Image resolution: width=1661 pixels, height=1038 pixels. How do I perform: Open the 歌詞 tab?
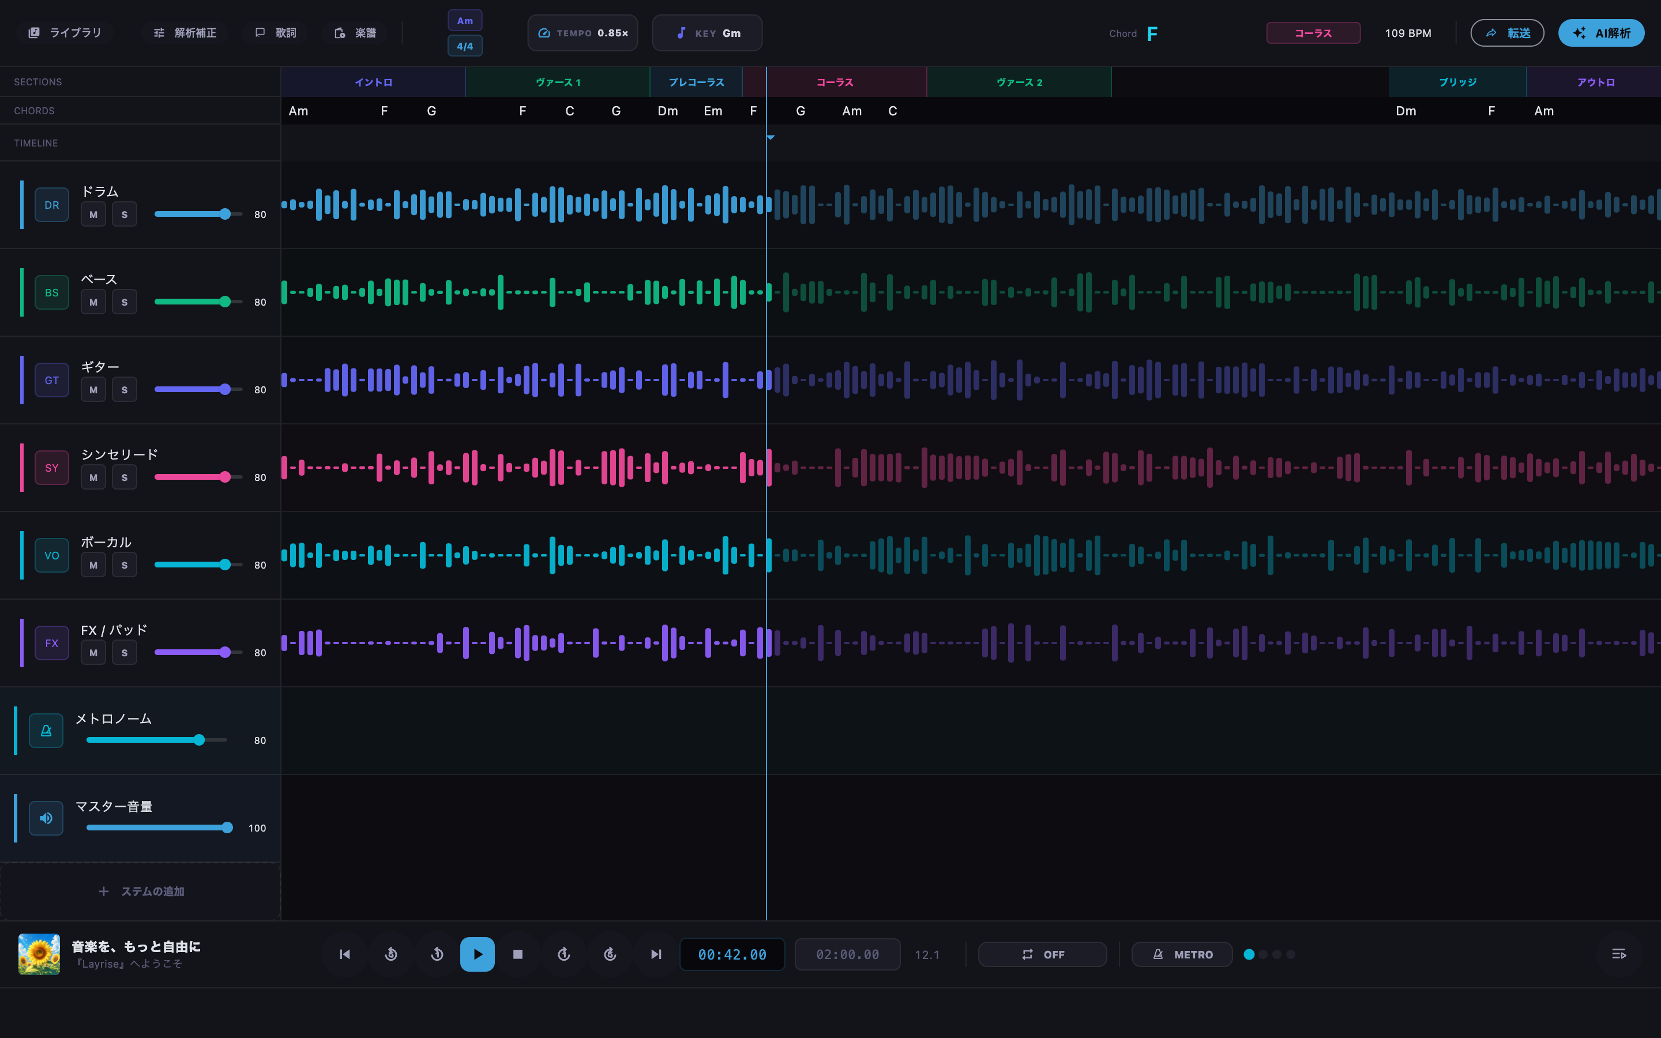[x=275, y=33]
